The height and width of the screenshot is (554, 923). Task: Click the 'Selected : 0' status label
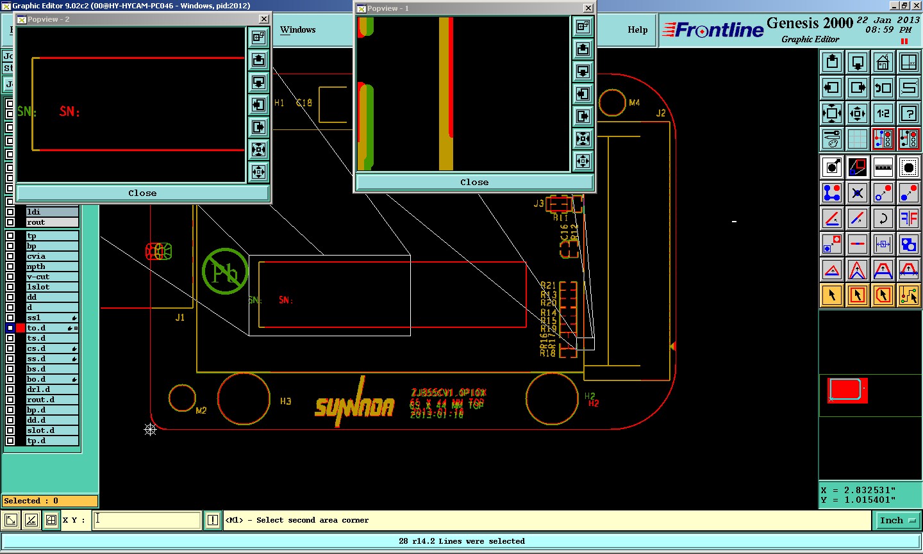50,501
